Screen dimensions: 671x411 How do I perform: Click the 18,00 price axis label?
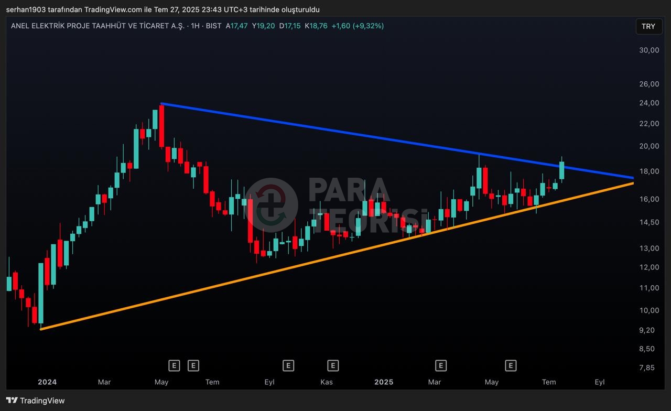click(x=649, y=171)
